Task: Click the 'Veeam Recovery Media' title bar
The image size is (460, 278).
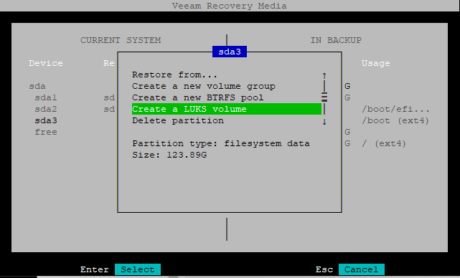Action: [x=230, y=6]
